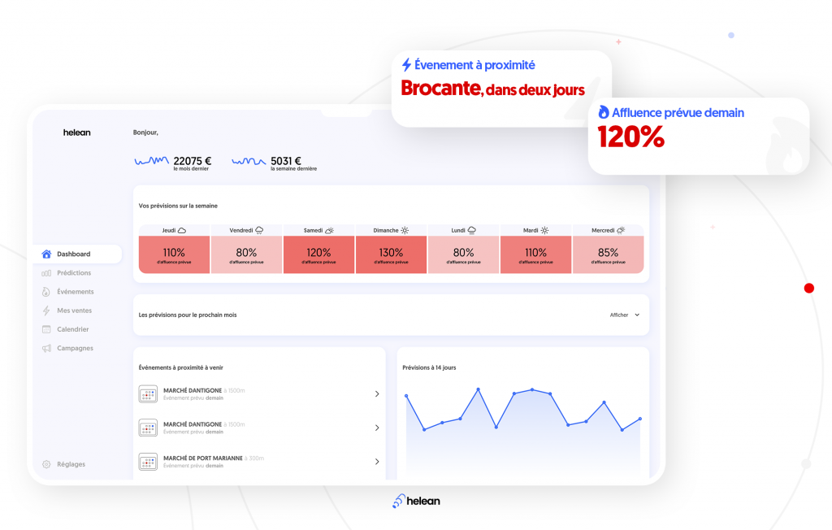Open the Afficher dropdown for monthly forecasts
The width and height of the screenshot is (832, 530).
click(624, 315)
